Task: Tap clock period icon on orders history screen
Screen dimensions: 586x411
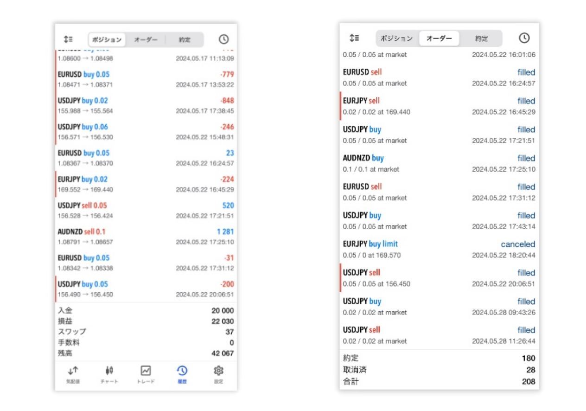Action: [x=524, y=38]
